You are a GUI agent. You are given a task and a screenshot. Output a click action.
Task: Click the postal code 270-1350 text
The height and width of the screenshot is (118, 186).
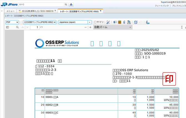(x=124, y=74)
